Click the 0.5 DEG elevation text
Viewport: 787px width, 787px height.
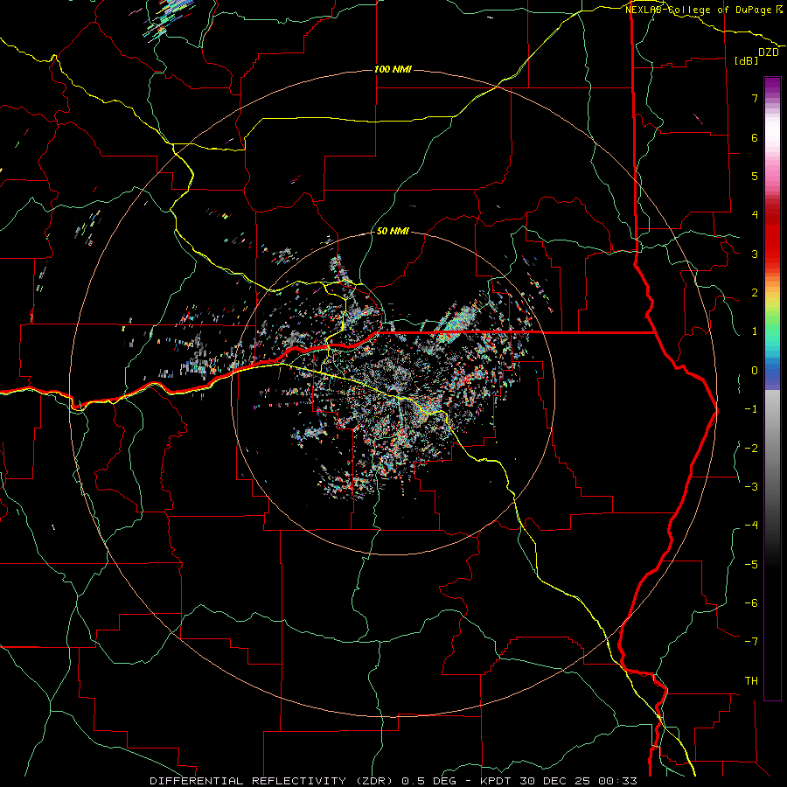coord(429,781)
